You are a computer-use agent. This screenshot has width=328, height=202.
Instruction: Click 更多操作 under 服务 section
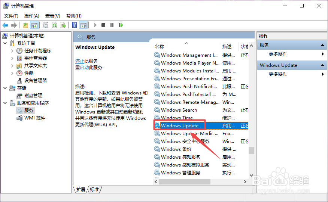coord(278,54)
